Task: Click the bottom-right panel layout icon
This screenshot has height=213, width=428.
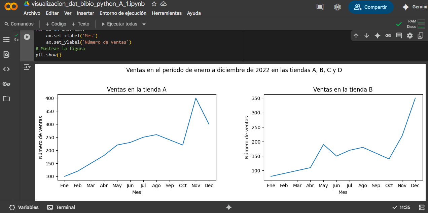Action: (422, 207)
